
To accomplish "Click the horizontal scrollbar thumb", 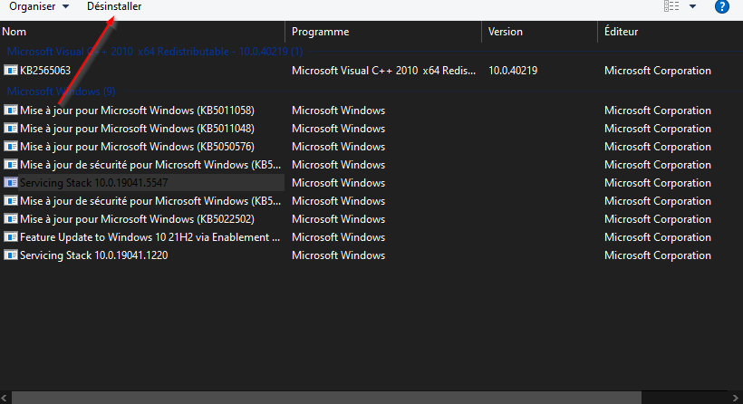I will pyautogui.click(x=326, y=398).
